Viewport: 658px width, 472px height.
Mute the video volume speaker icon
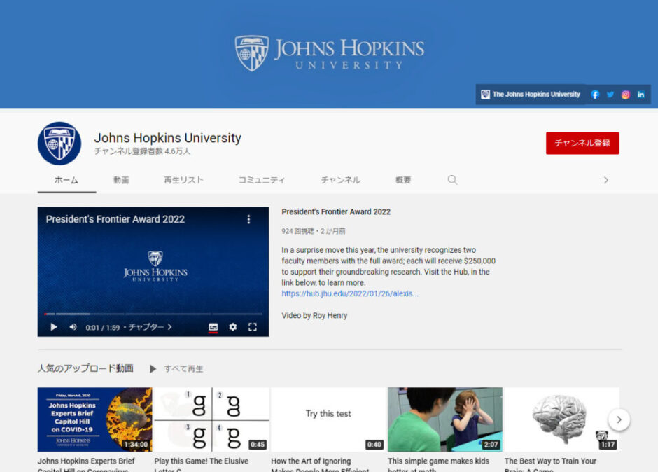pos(73,327)
